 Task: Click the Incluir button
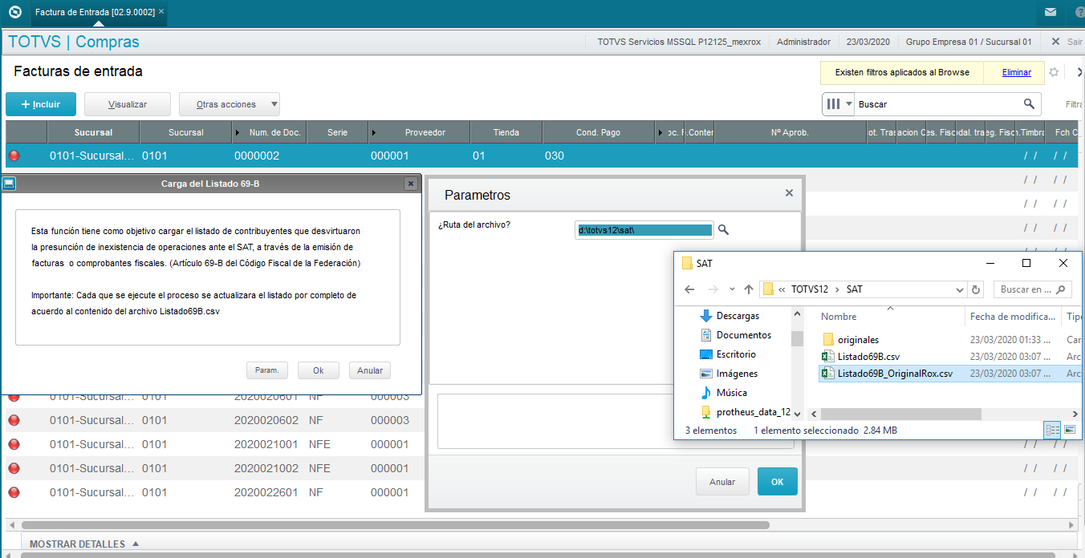click(41, 104)
